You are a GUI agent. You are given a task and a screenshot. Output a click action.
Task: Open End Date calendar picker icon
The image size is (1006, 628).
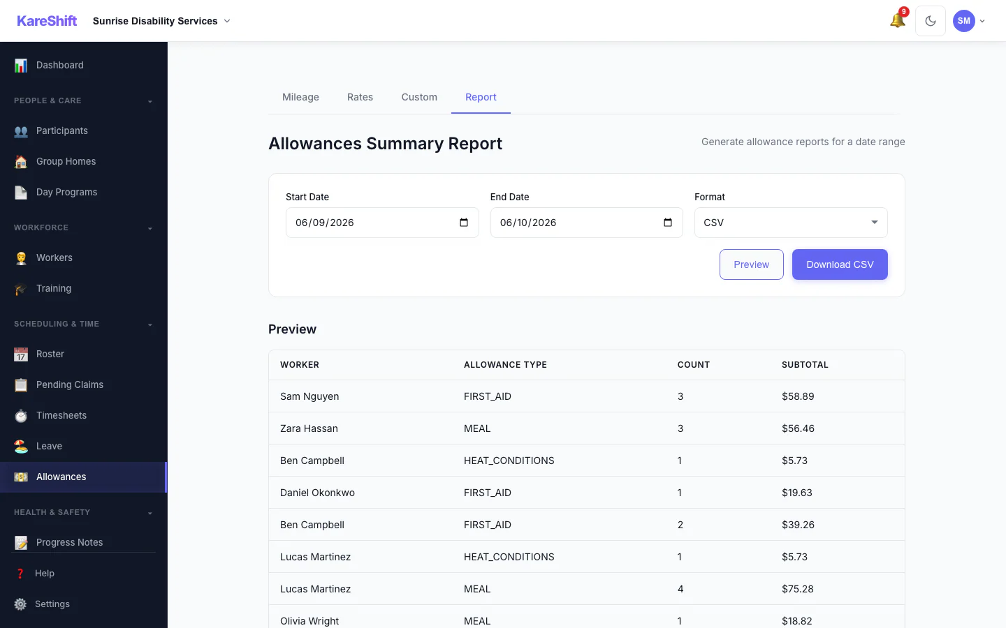[668, 223]
